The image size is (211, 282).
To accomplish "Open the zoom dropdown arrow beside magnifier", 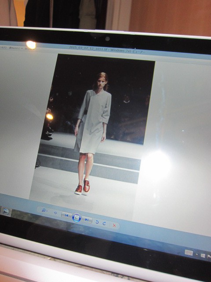I will 47,211.
